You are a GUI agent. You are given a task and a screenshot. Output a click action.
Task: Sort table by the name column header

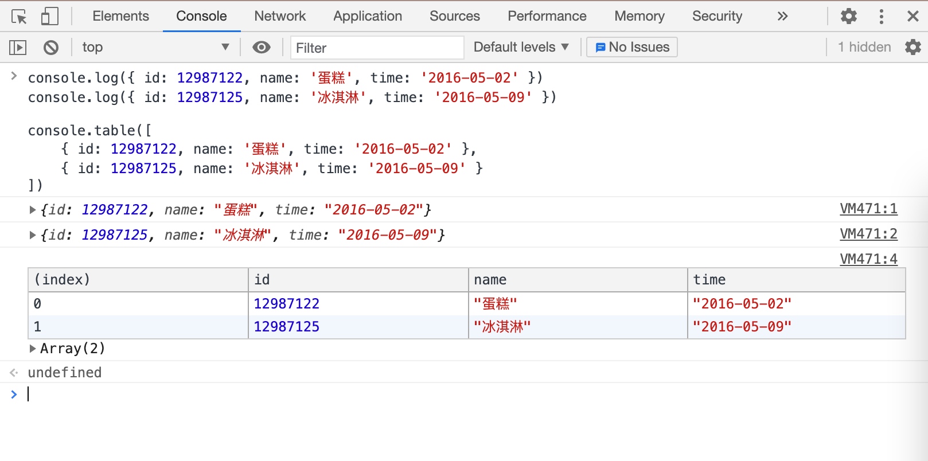point(577,280)
